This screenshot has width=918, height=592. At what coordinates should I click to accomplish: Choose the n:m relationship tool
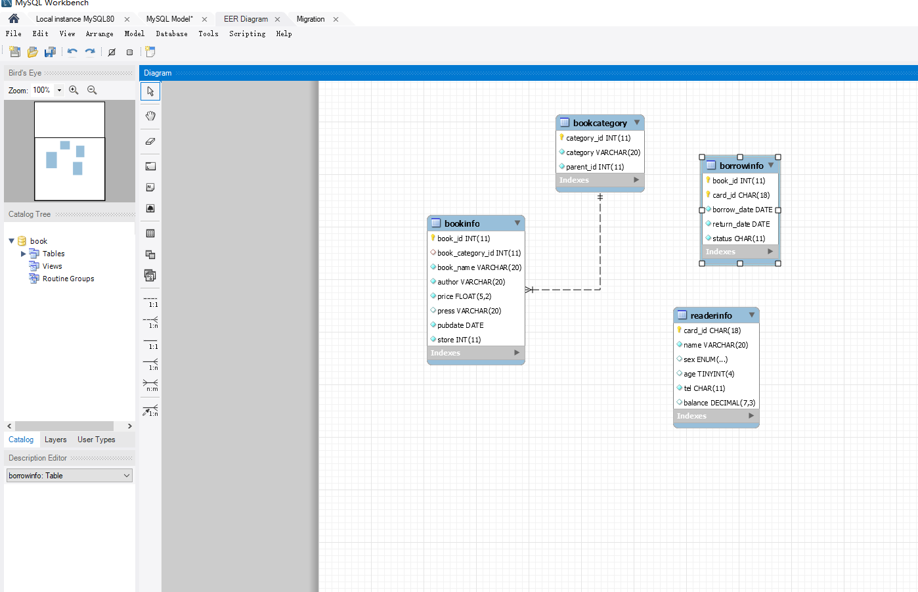click(150, 385)
